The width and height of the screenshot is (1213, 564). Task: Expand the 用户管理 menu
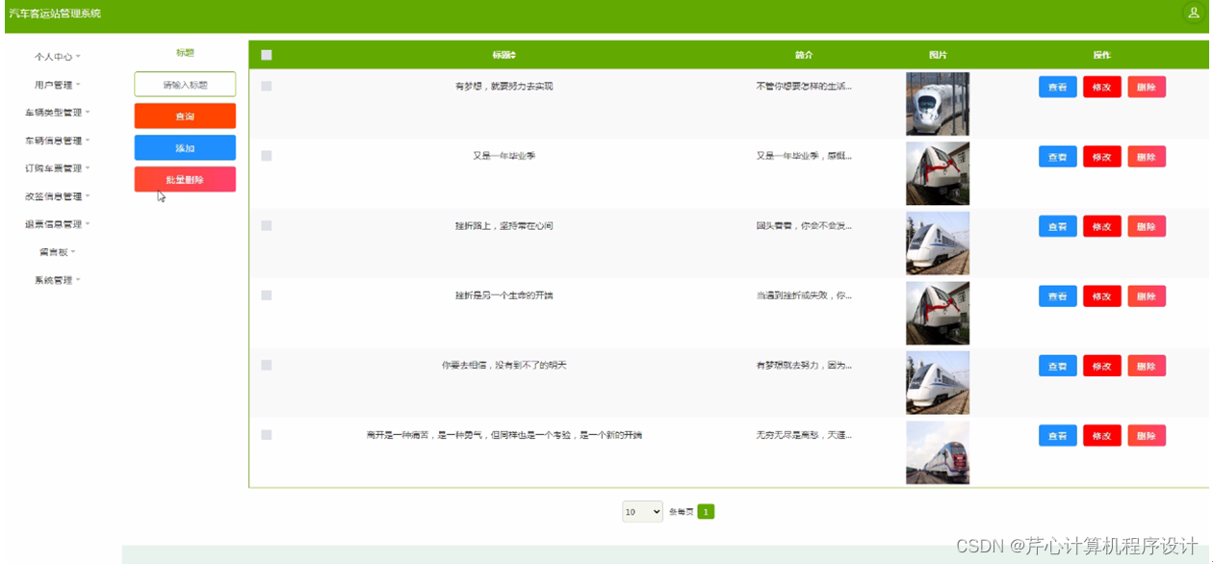click(53, 84)
